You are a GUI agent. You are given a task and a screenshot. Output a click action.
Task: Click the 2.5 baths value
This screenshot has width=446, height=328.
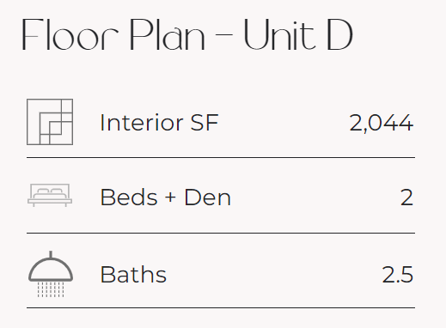coord(398,275)
